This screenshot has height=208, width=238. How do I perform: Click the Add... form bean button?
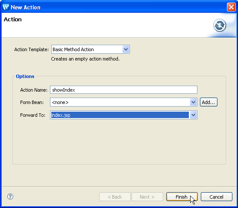[209, 102]
